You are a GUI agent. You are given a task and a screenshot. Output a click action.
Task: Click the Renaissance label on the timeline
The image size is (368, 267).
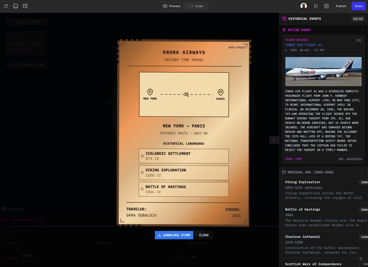pos(198,243)
